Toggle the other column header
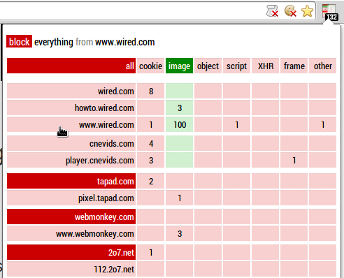344x278 pixels. tap(323, 66)
